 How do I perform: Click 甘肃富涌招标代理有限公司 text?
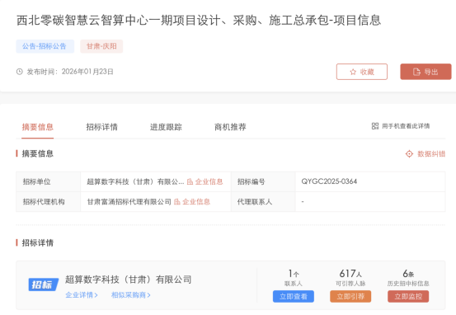(129, 201)
